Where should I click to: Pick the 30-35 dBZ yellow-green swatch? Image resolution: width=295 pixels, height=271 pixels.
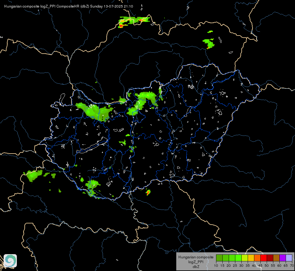pyautogui.click(x=245, y=258)
